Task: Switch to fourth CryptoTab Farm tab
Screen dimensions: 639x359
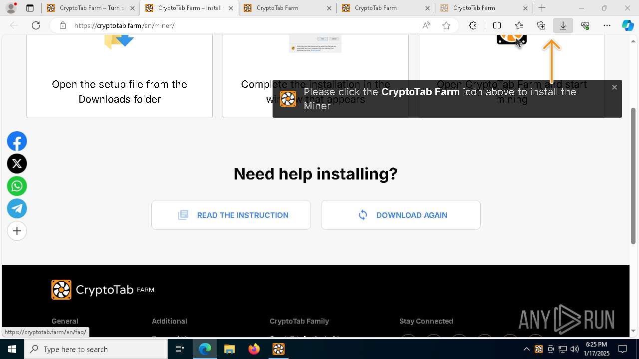Action: point(386,8)
